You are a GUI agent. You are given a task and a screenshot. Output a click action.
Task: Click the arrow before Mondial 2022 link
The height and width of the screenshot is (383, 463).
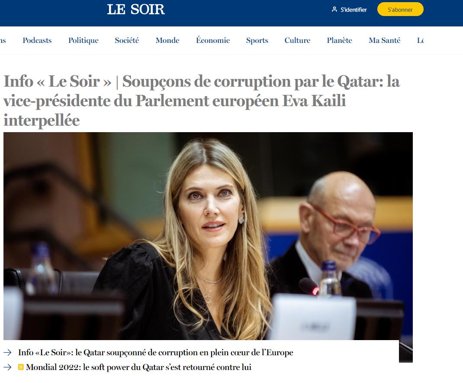(x=7, y=367)
